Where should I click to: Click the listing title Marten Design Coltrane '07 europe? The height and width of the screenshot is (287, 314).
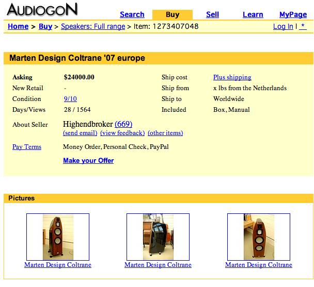tap(77, 58)
